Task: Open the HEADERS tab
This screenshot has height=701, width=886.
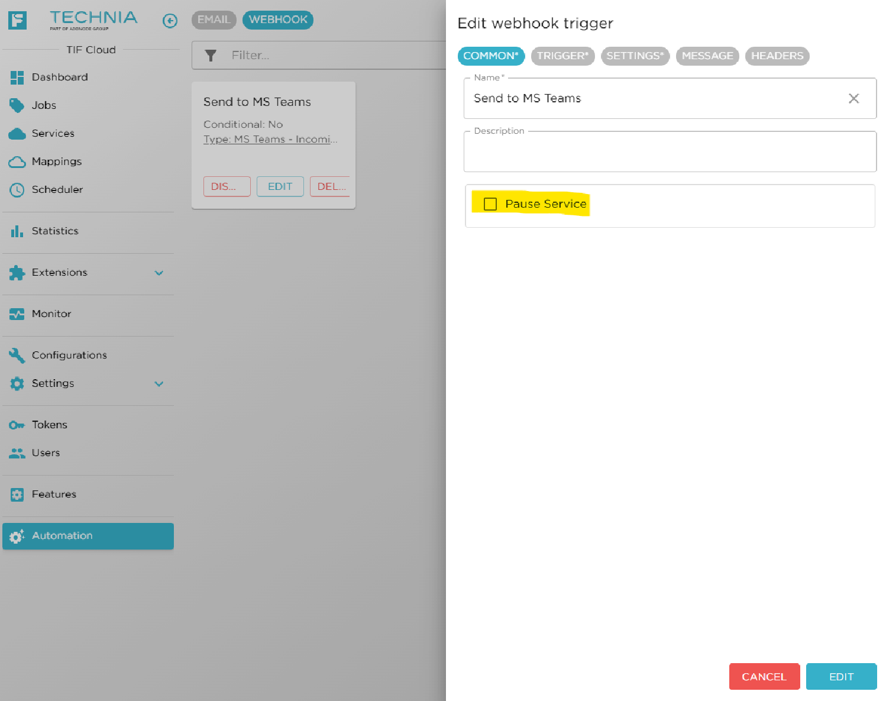Action: [x=777, y=56]
